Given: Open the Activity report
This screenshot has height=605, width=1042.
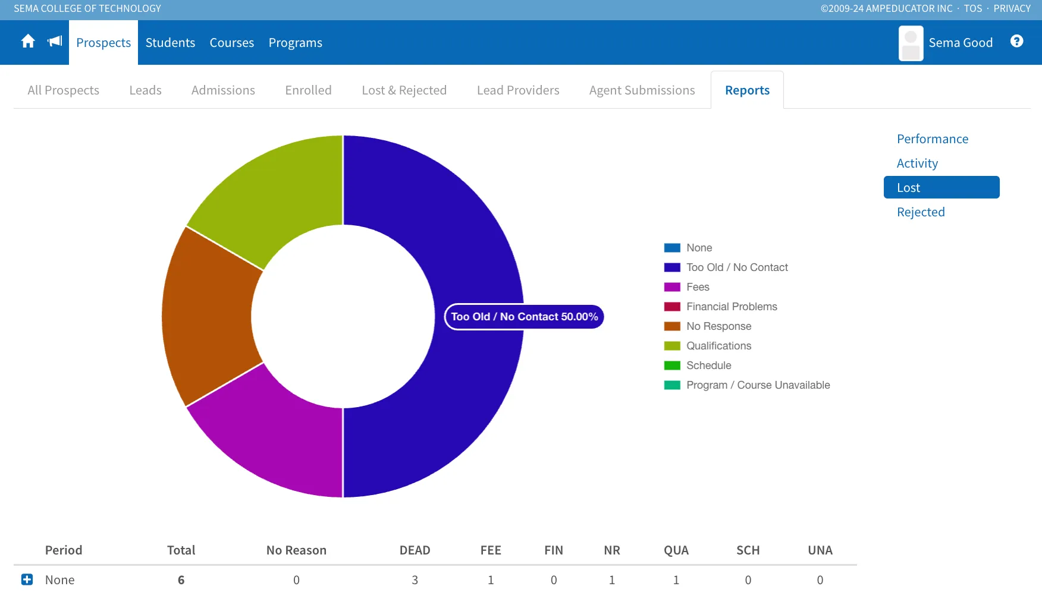Looking at the screenshot, I should point(917,163).
